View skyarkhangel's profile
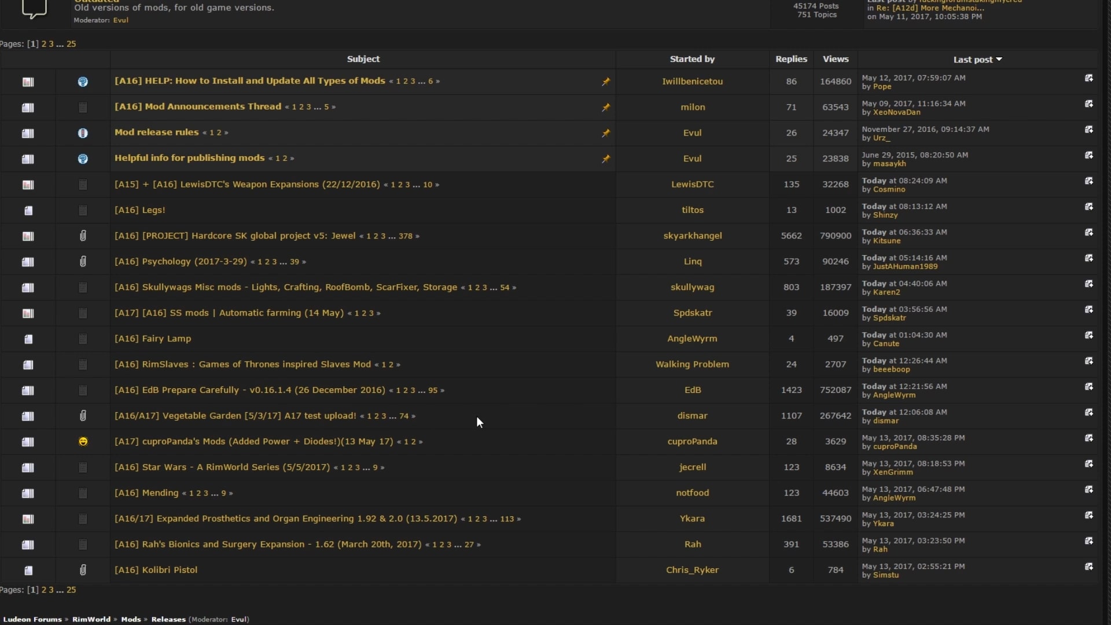The image size is (1111, 625). [x=692, y=236]
